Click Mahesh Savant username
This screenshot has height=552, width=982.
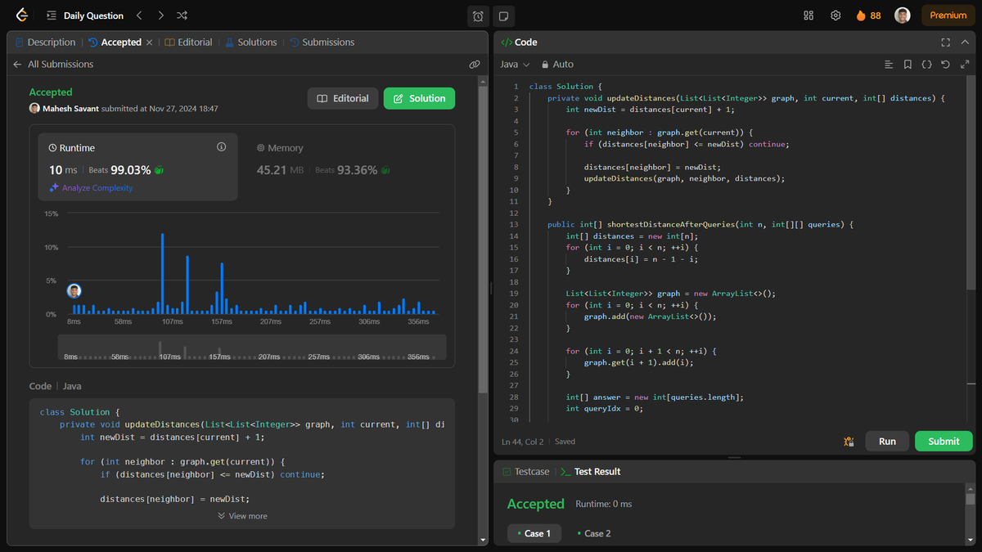tap(71, 109)
